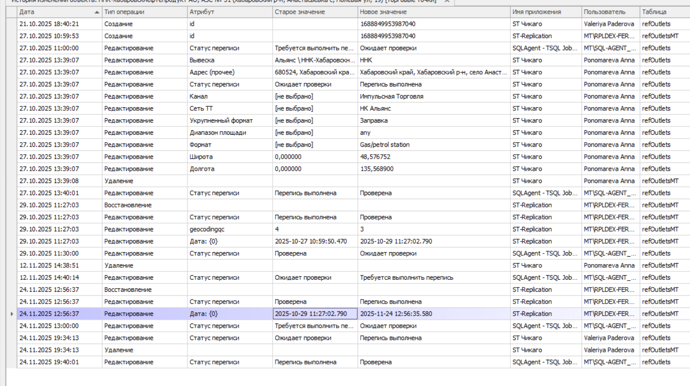Select the date cell 27.10.2025 13:40:01
The image size is (690, 386).
[x=59, y=193]
